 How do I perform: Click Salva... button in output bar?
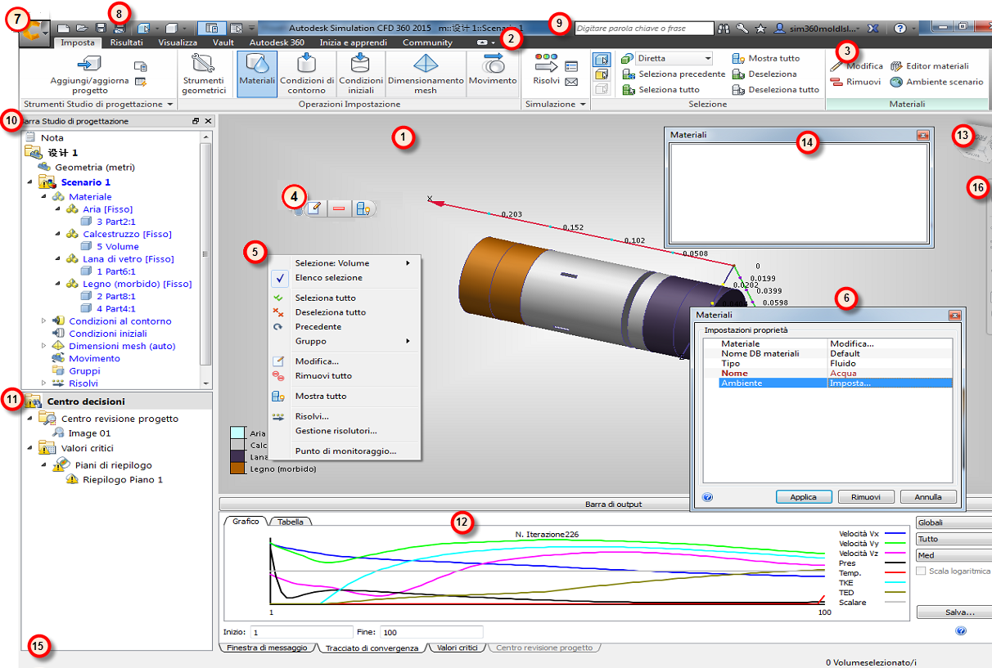(954, 612)
